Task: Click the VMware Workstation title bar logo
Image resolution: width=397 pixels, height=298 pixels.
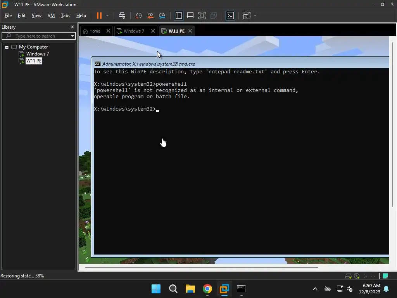Action: coord(5,4)
